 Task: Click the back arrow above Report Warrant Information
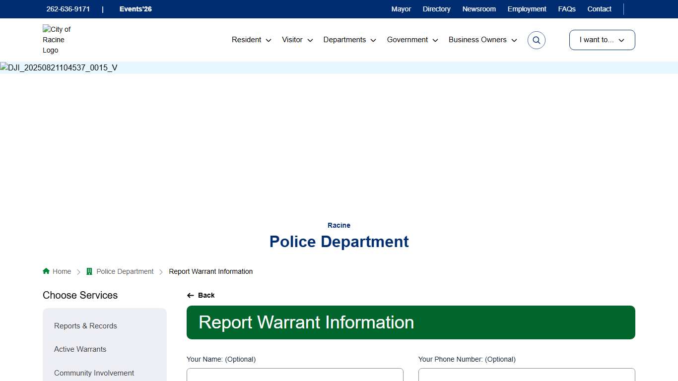click(x=191, y=295)
